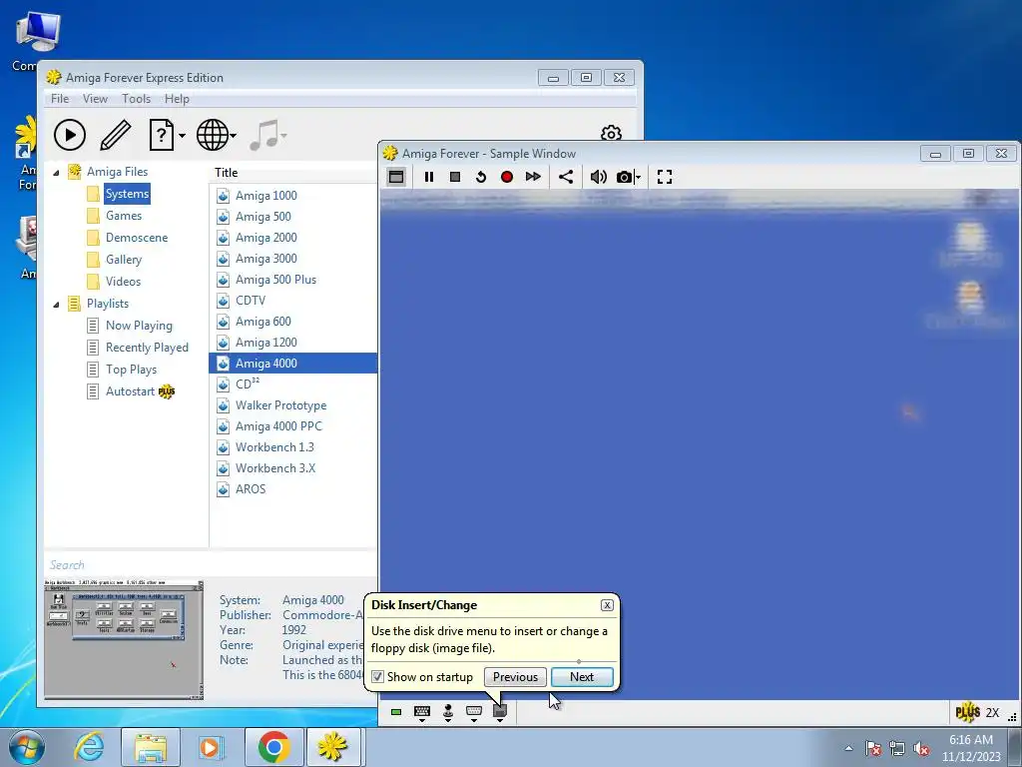
Task: Click the 2X scale indicator
Action: [992, 712]
